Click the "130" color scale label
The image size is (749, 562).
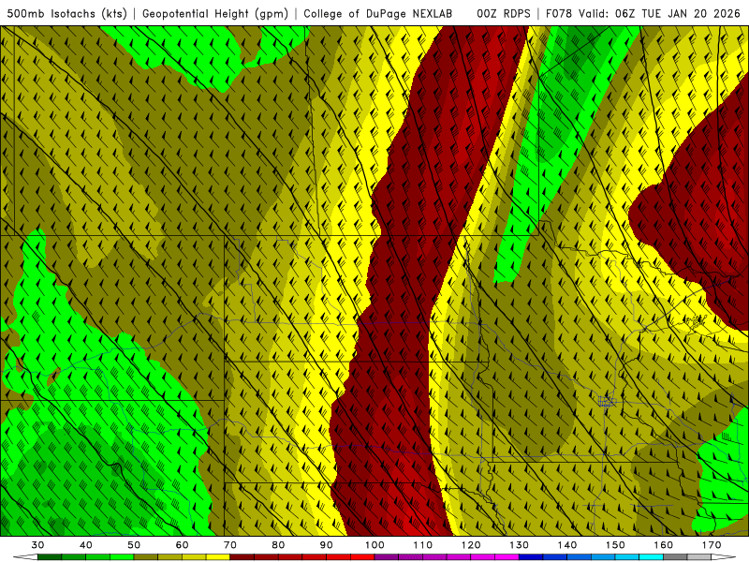(520, 545)
